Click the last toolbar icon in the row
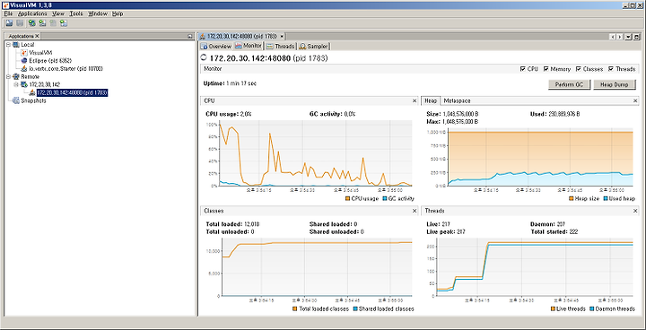 64,23
